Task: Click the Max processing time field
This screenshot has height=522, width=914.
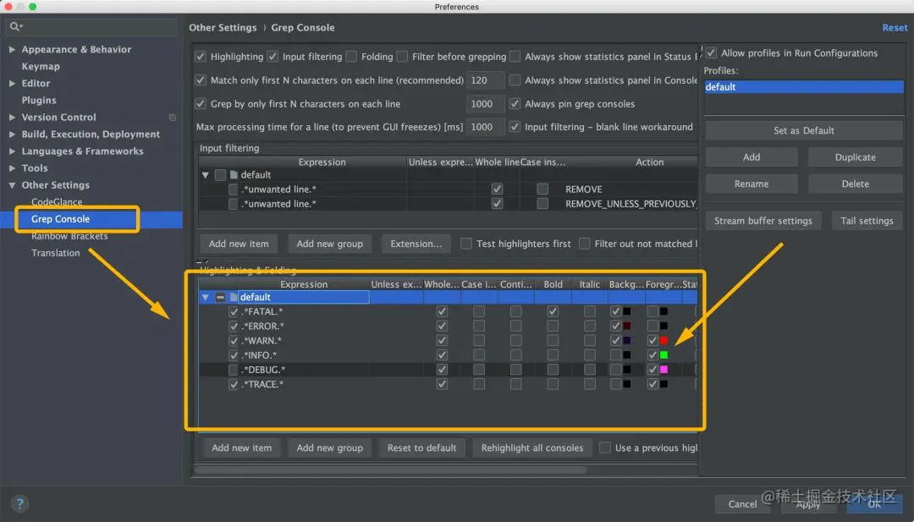Action: [x=486, y=126]
